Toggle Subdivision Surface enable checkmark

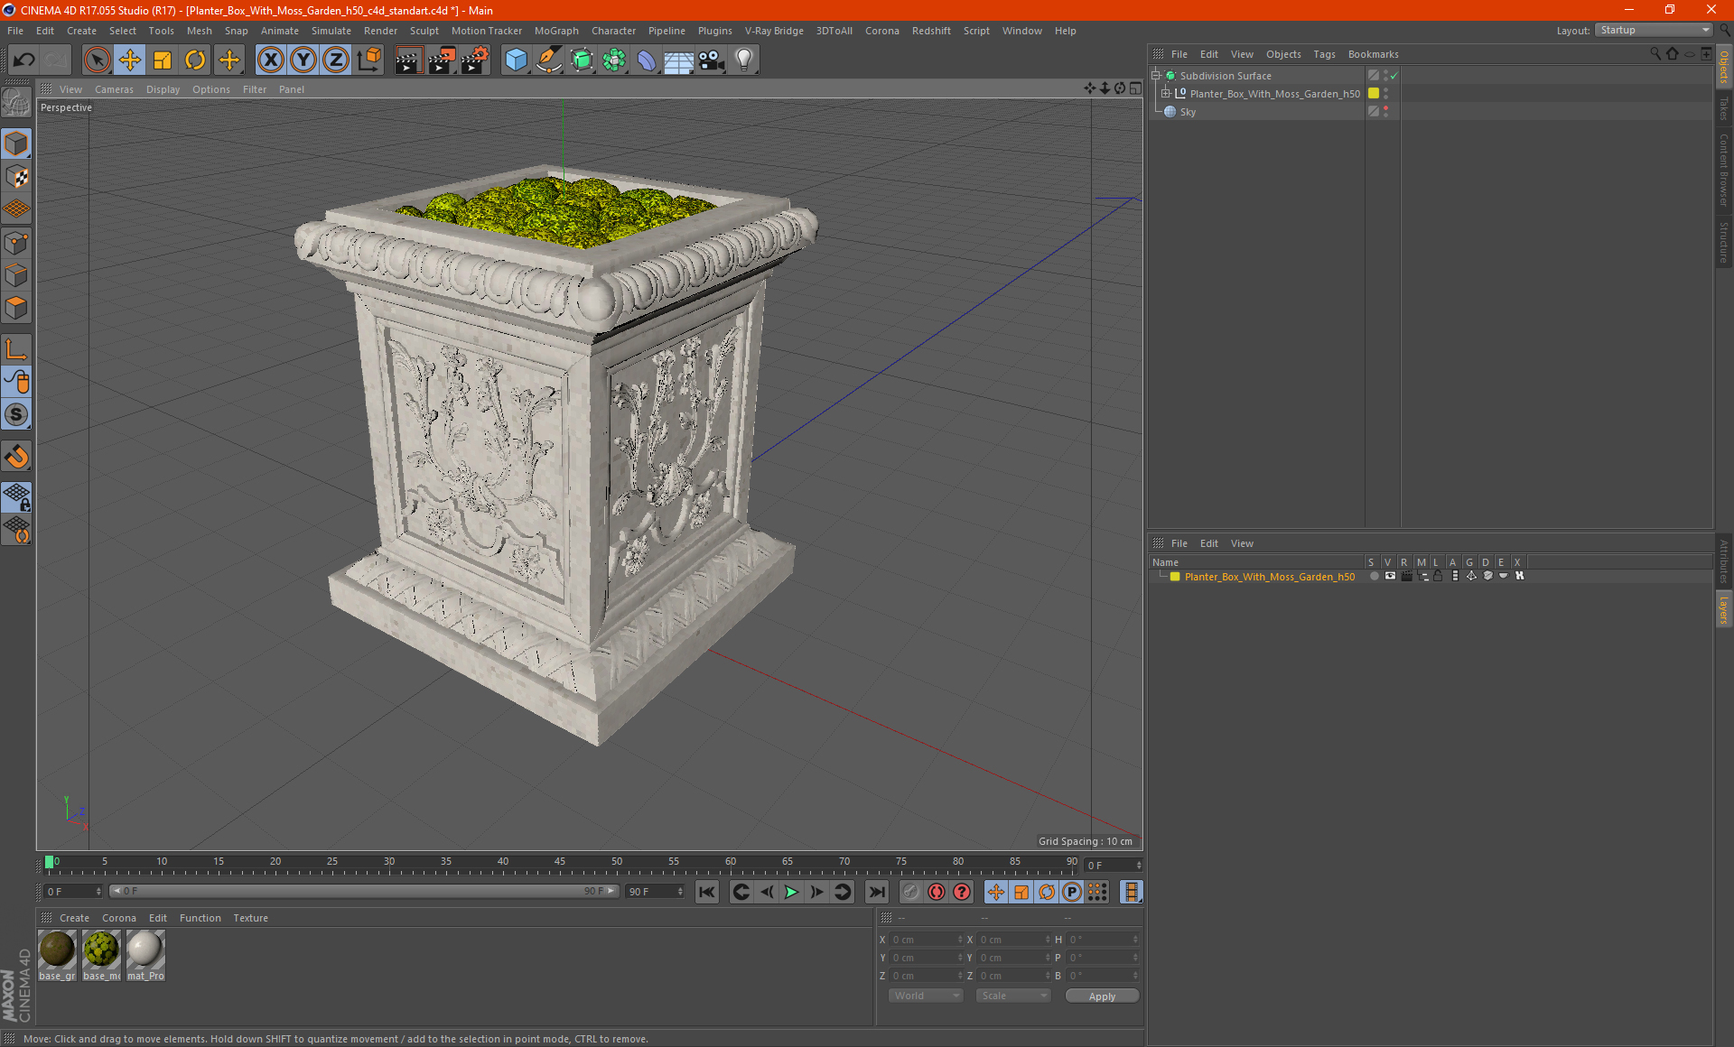tap(1394, 76)
